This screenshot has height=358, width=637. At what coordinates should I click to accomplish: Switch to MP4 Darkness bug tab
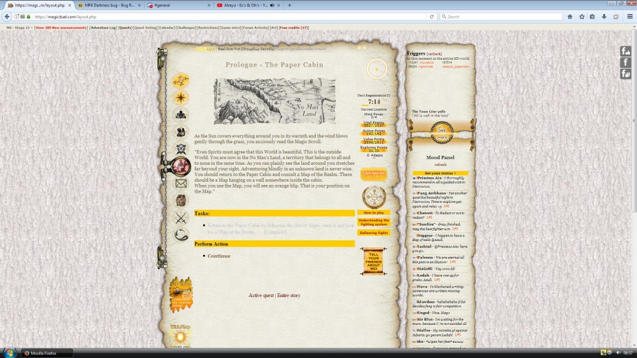pyautogui.click(x=107, y=5)
